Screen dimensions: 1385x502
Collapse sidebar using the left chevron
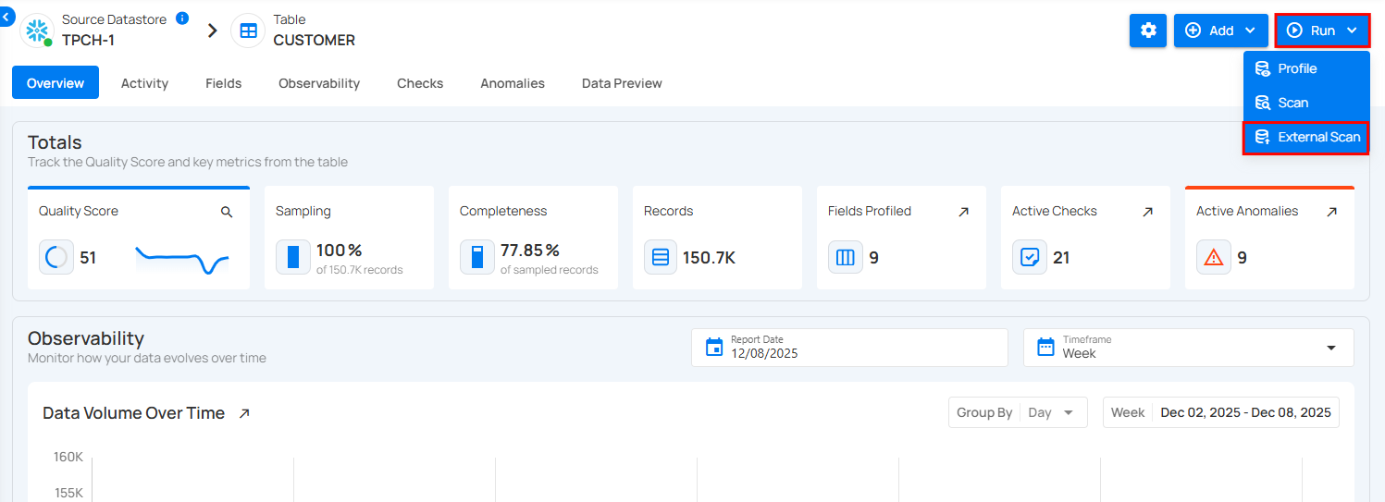6,17
